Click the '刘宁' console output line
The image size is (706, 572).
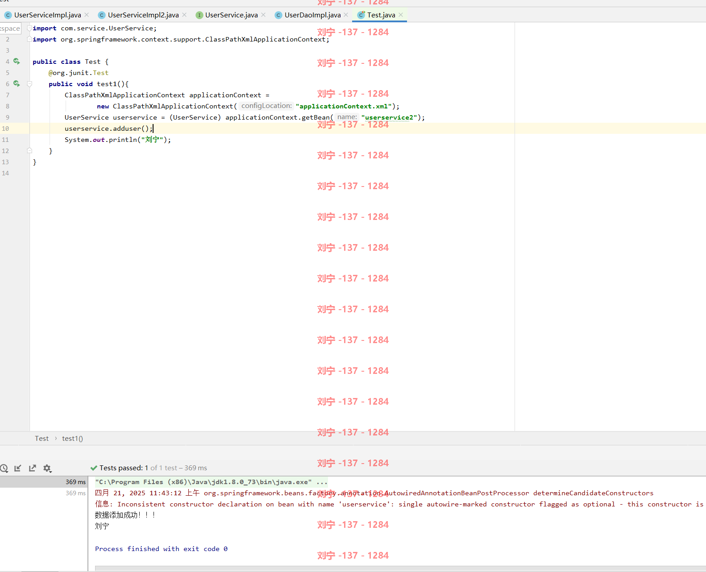tap(102, 526)
